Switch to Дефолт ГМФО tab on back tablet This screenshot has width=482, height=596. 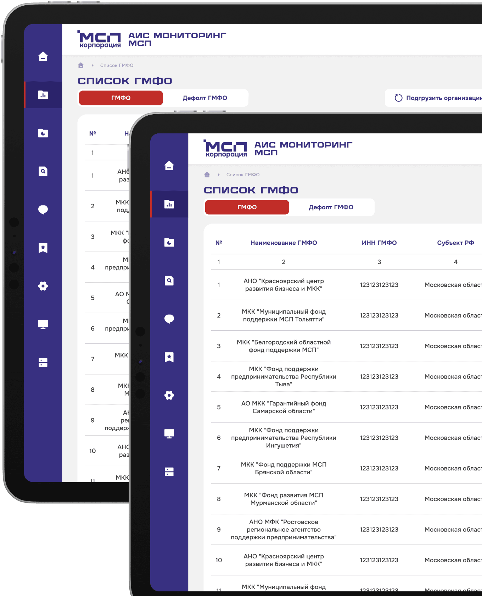coord(205,98)
